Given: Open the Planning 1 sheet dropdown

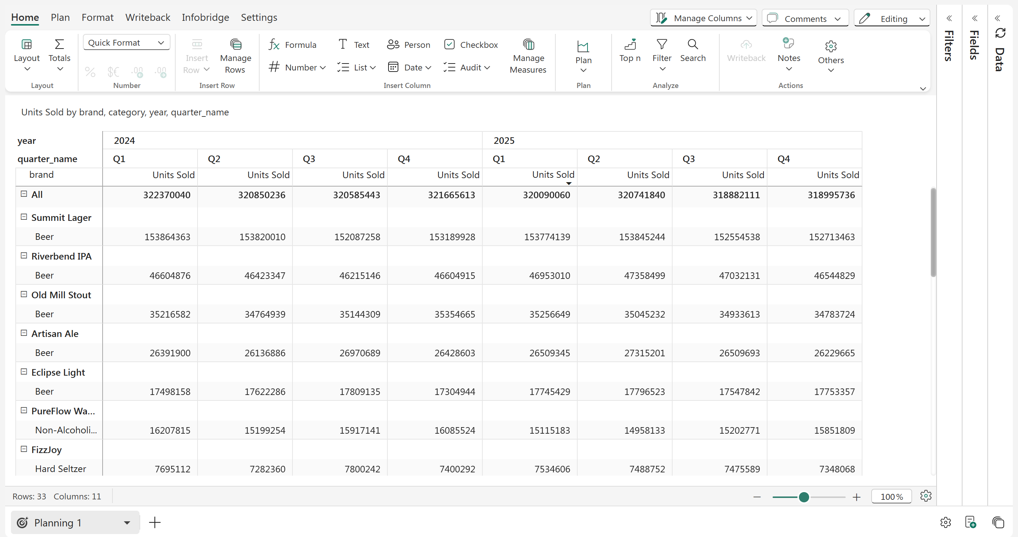Looking at the screenshot, I should pyautogui.click(x=127, y=523).
